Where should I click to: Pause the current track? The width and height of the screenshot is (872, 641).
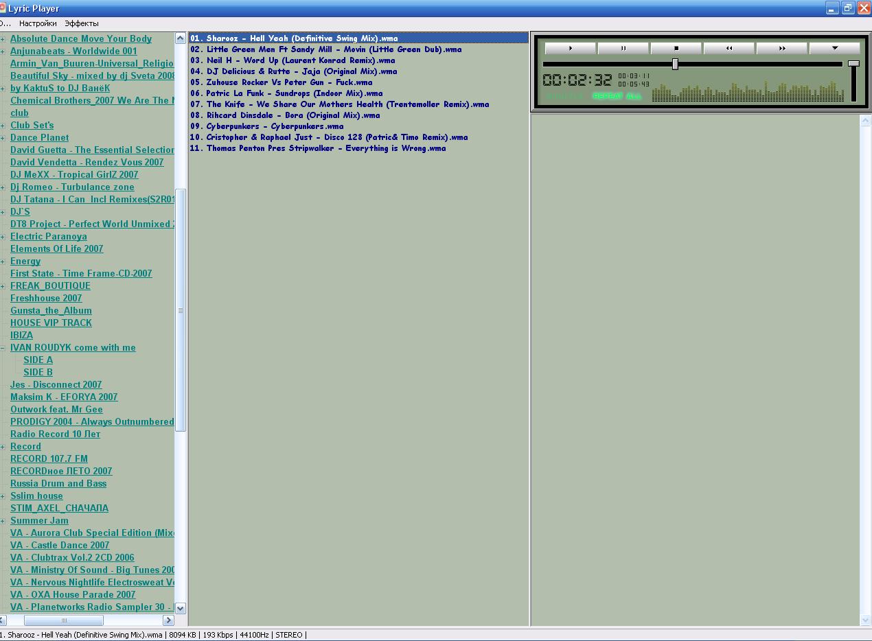click(623, 48)
